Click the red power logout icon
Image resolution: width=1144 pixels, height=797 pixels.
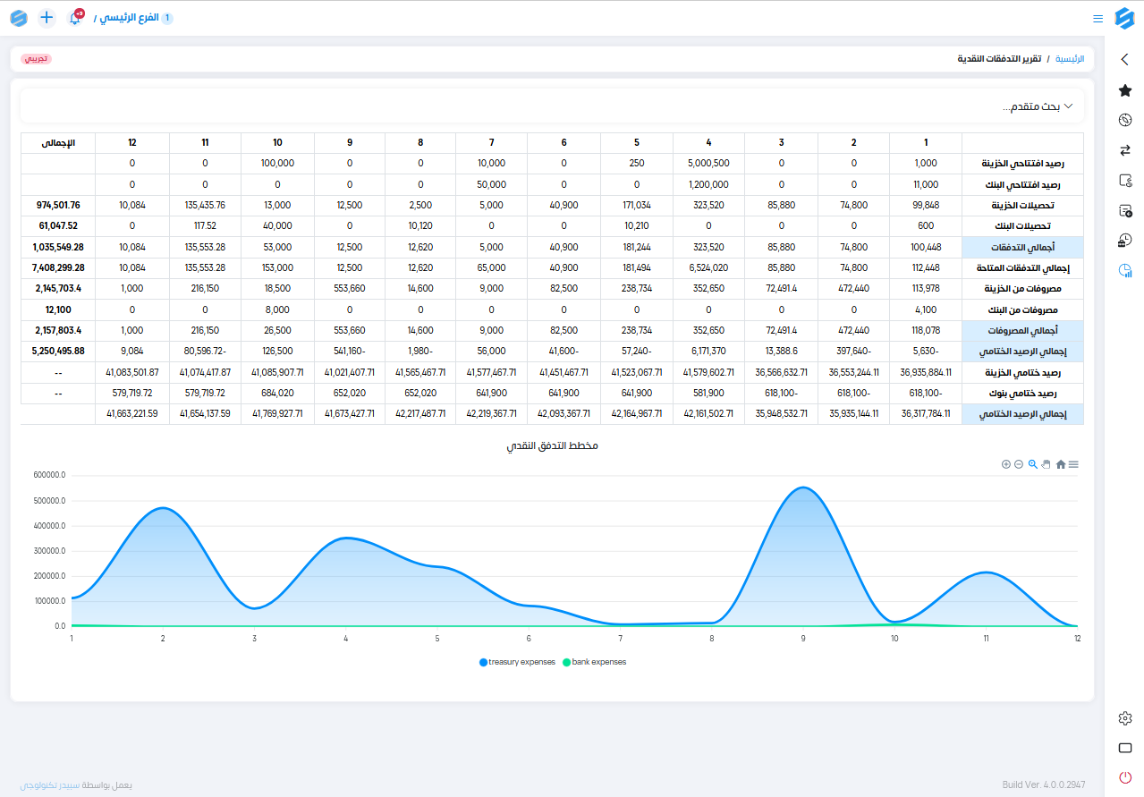1125,777
